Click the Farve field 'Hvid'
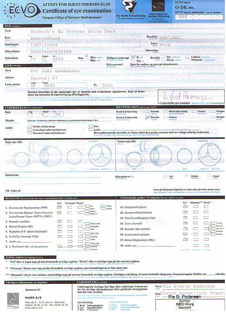This screenshot has height=314, width=226. [191, 45]
